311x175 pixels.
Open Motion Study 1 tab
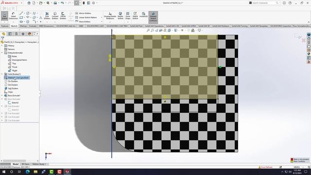[39, 164]
